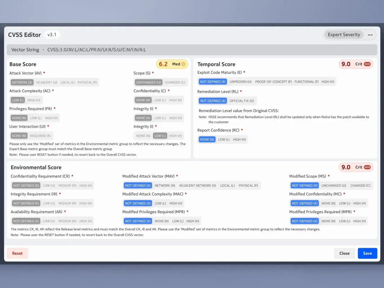Pick FUNCTIONAL (F) for Exploit Code Maturity
Screen dimensions: 384x288
(306, 82)
